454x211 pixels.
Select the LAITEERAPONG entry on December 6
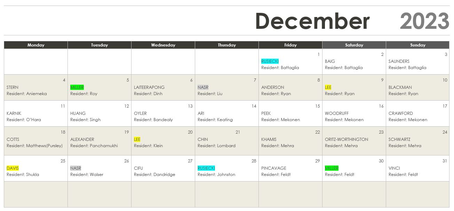tap(149, 87)
